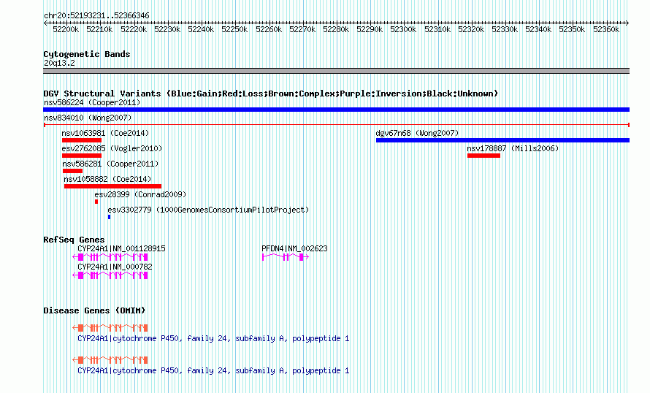Open the PFDN4|NM_002623 label
Screen dimensions: 650x393
tap(294, 249)
